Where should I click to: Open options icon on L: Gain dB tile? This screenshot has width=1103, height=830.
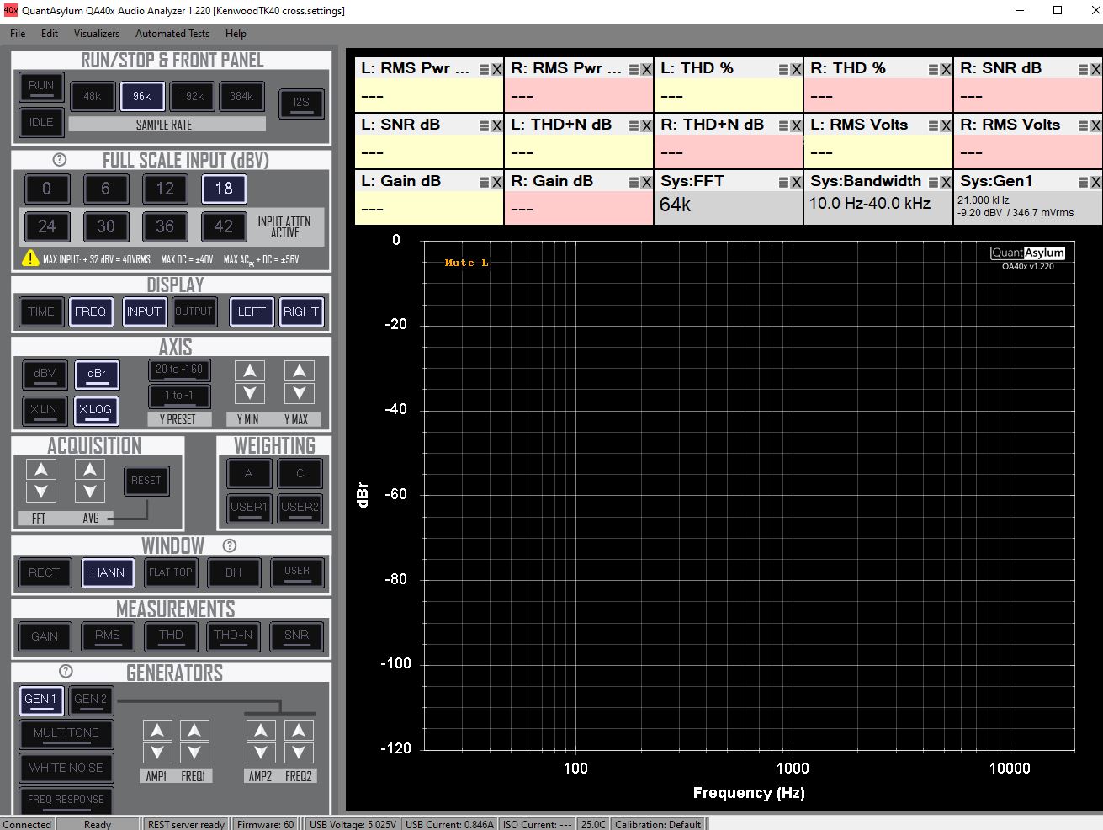(485, 183)
